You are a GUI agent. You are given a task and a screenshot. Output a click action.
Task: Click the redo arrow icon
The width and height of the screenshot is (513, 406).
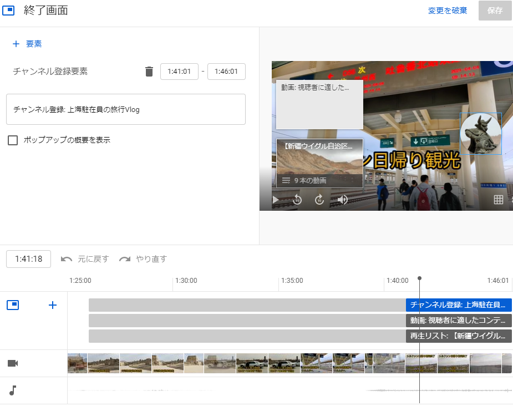coord(125,259)
